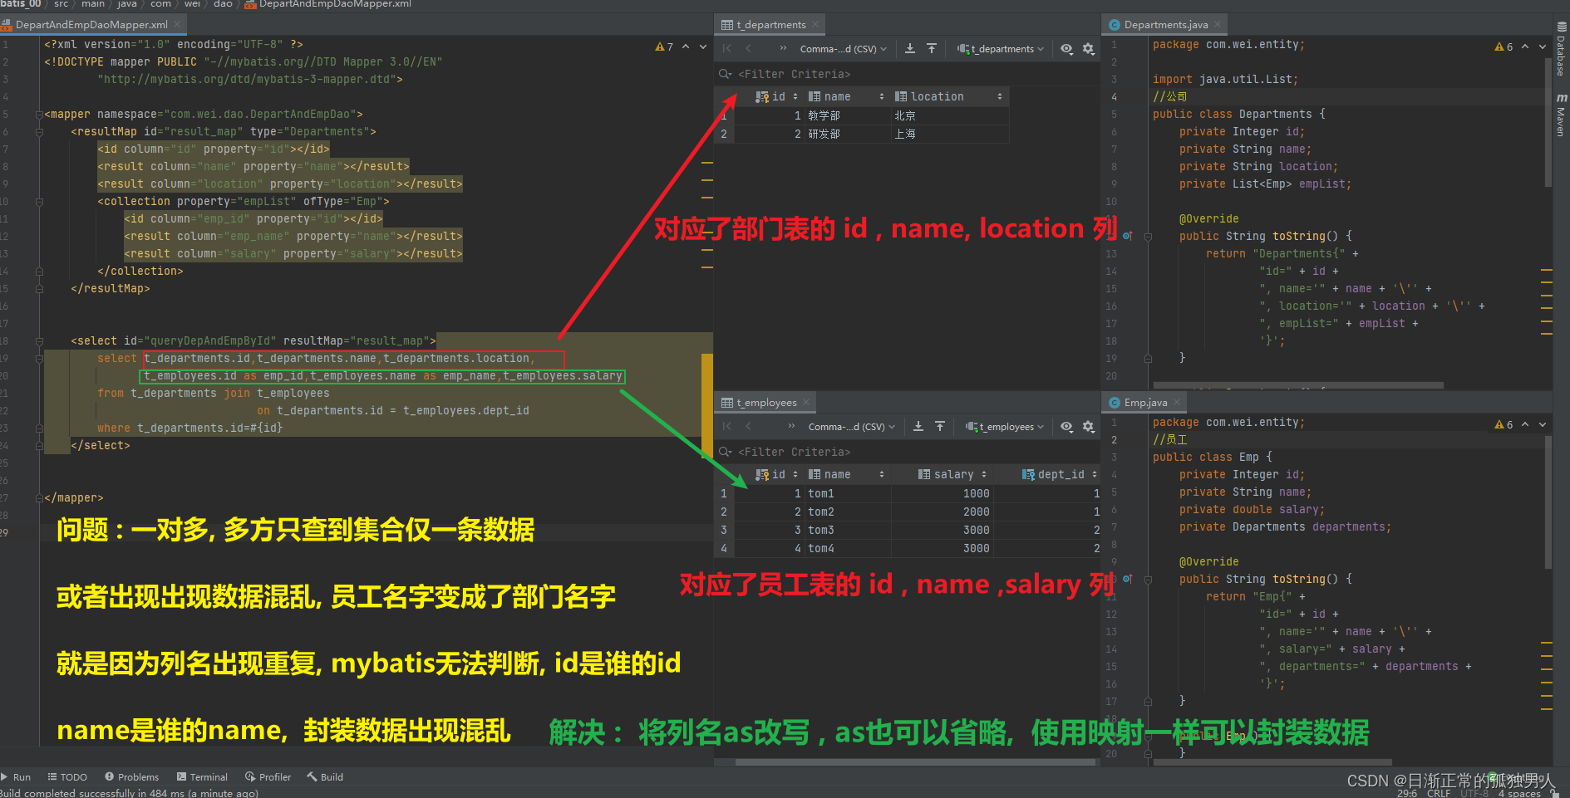The height and width of the screenshot is (798, 1570).
Task: Show more toolbar actions in t_employees
Action: (x=791, y=427)
